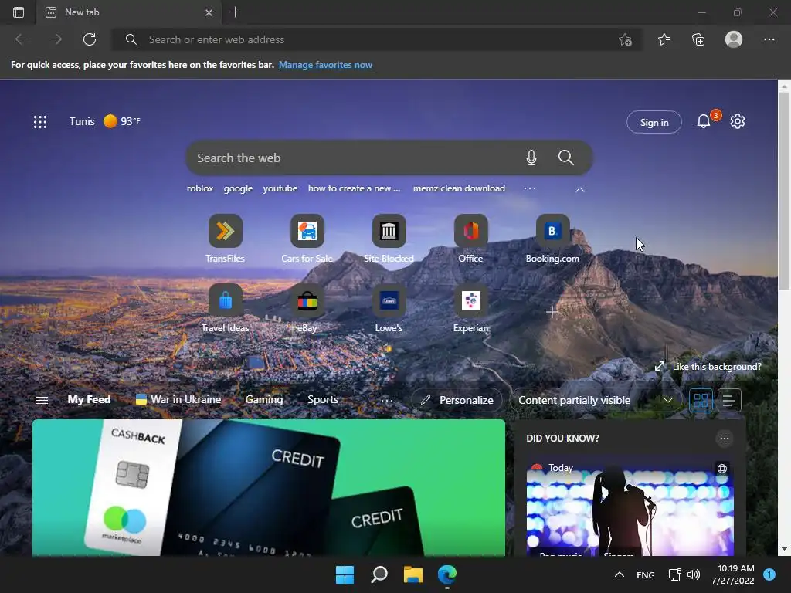Click Manage favorites now link

tap(325, 65)
